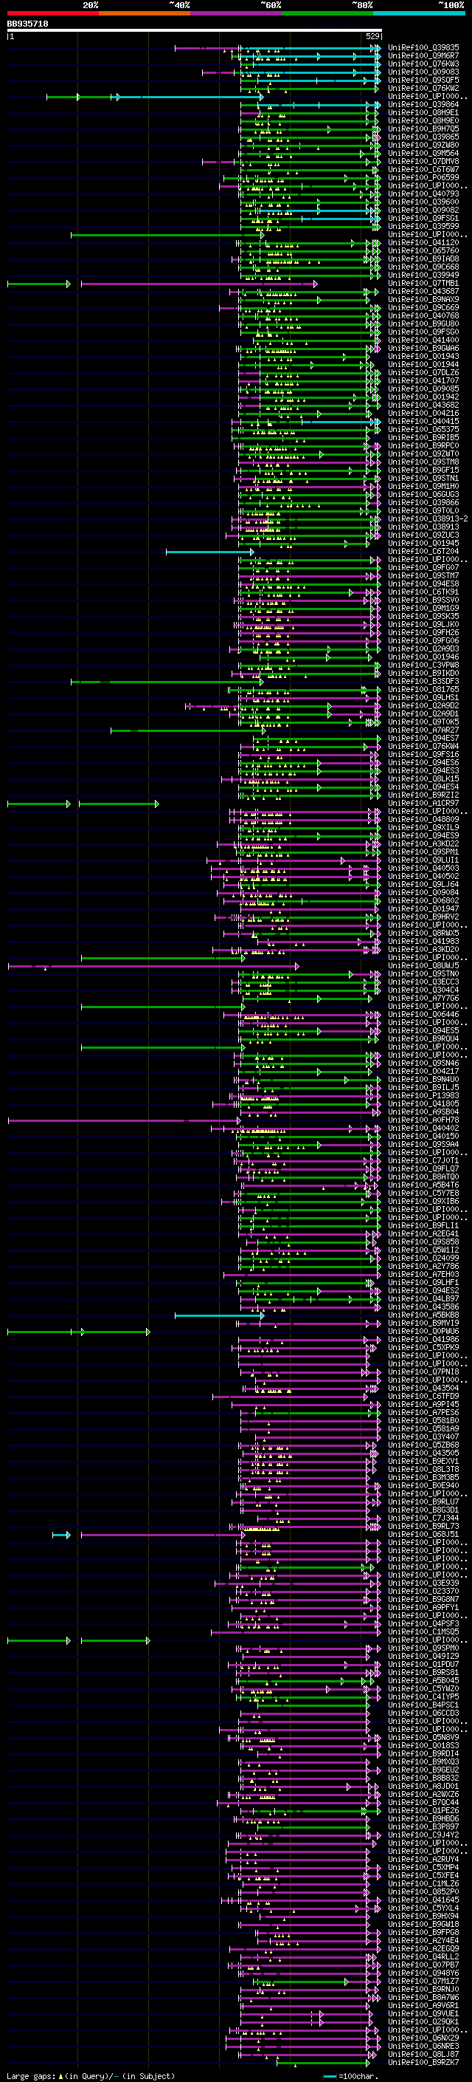472x2082 pixels.
Task: Select the UniRef100_Q39600 hit
Action: coord(423,202)
